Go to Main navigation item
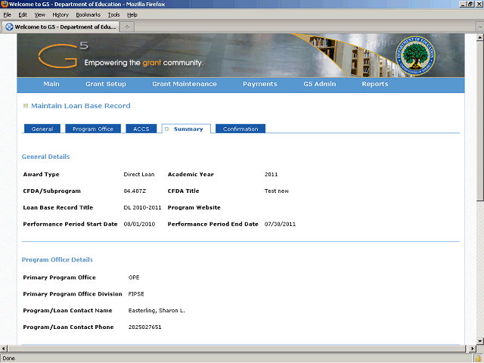 (51, 84)
